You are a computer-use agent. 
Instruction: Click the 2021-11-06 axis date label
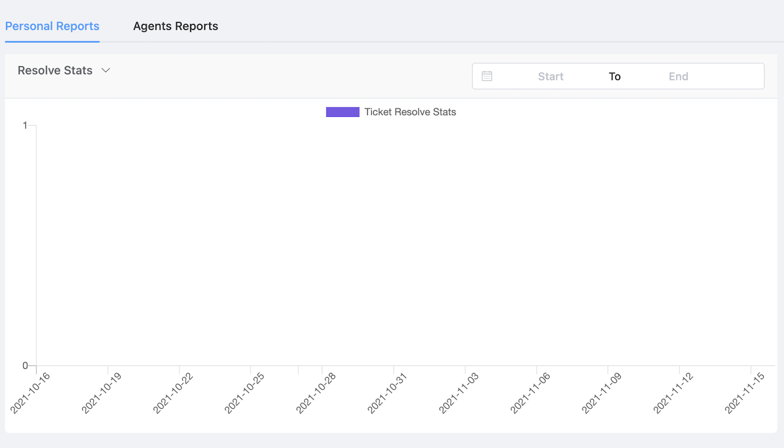click(530, 393)
